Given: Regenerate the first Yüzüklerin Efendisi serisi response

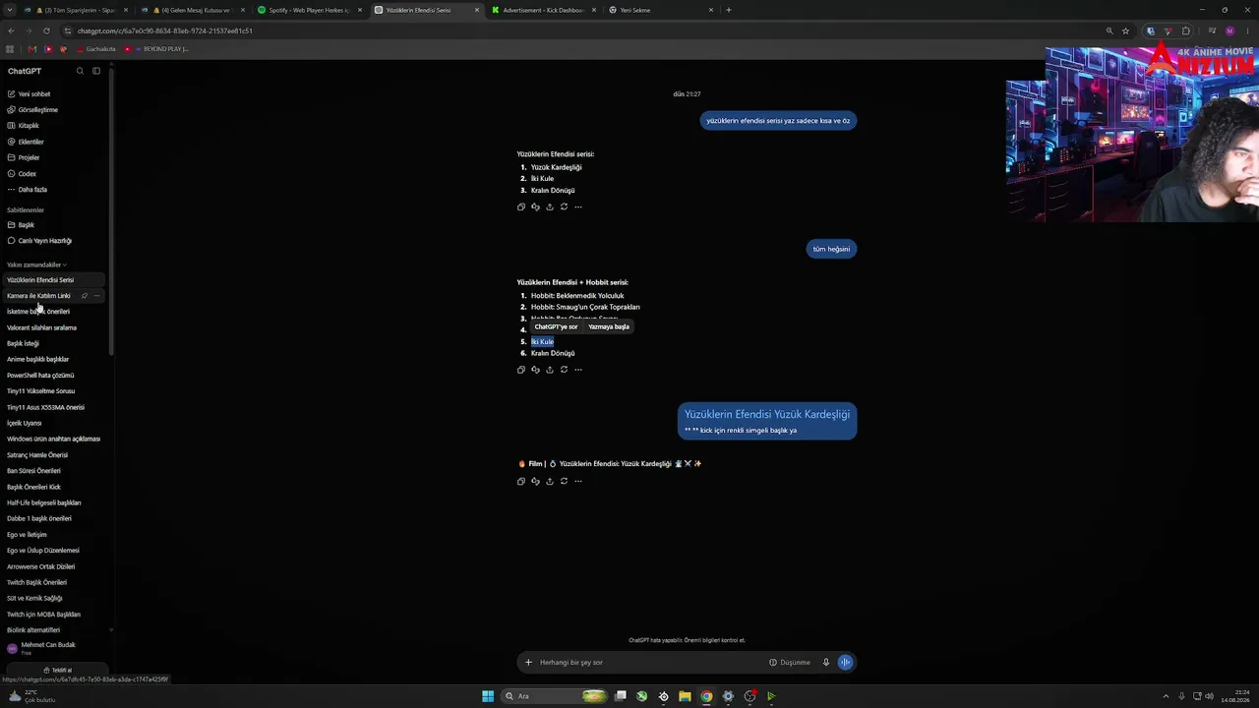Looking at the screenshot, I should pyautogui.click(x=564, y=206).
